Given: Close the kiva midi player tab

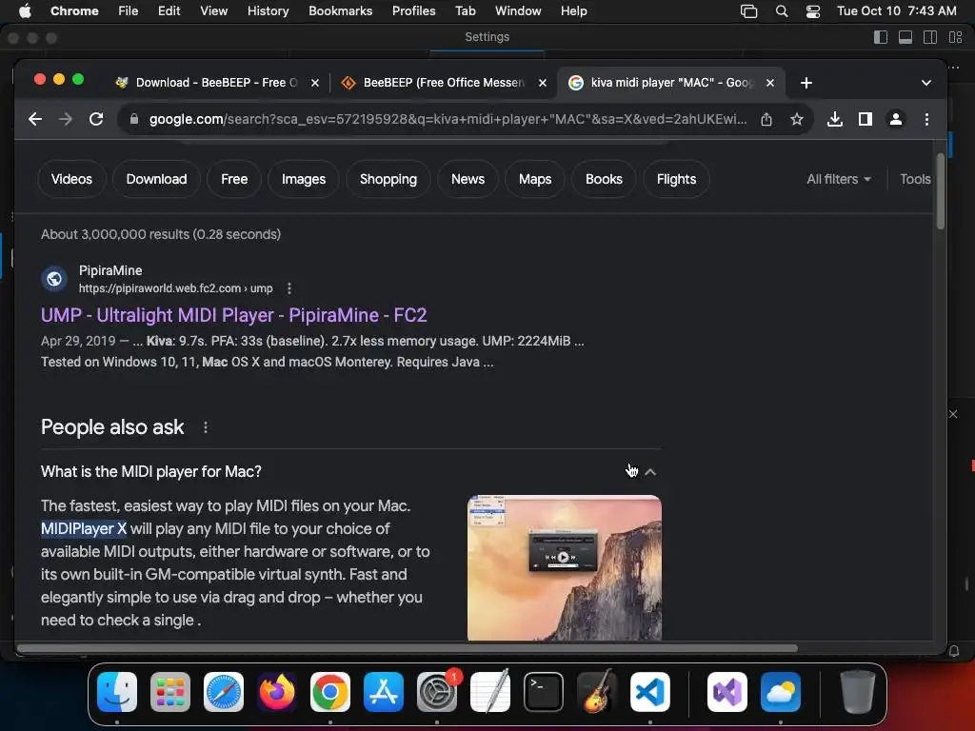Looking at the screenshot, I should (769, 83).
